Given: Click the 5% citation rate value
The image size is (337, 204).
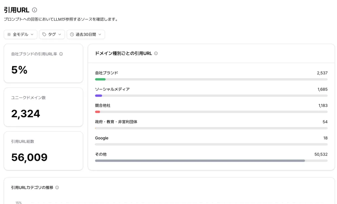Looking at the screenshot, I should click(19, 70).
